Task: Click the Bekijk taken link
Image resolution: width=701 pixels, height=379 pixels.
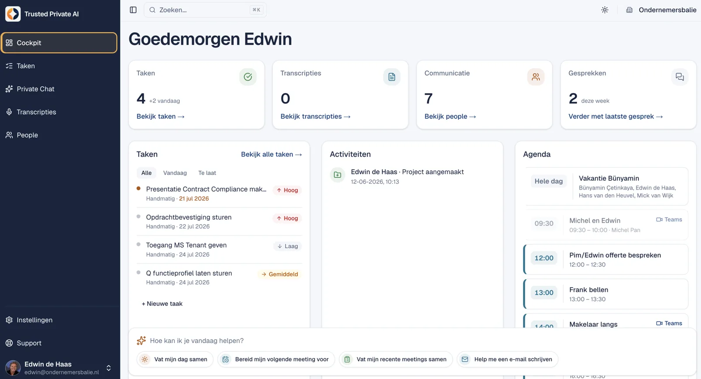Action: tap(160, 116)
